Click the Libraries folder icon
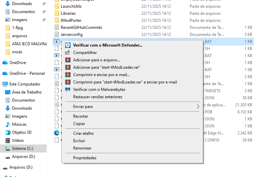271x177 pixels. point(57,13)
